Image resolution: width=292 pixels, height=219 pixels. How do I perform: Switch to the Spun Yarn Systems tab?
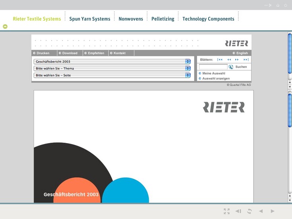[90, 19]
